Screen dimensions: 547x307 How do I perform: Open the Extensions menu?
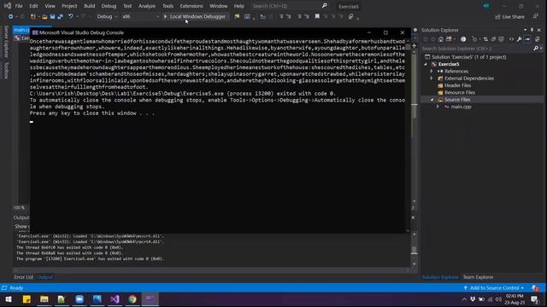tap(191, 6)
